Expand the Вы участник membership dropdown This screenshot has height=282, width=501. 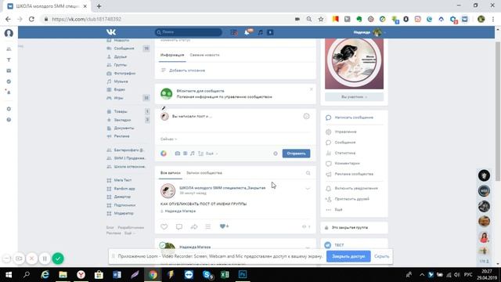354,97
